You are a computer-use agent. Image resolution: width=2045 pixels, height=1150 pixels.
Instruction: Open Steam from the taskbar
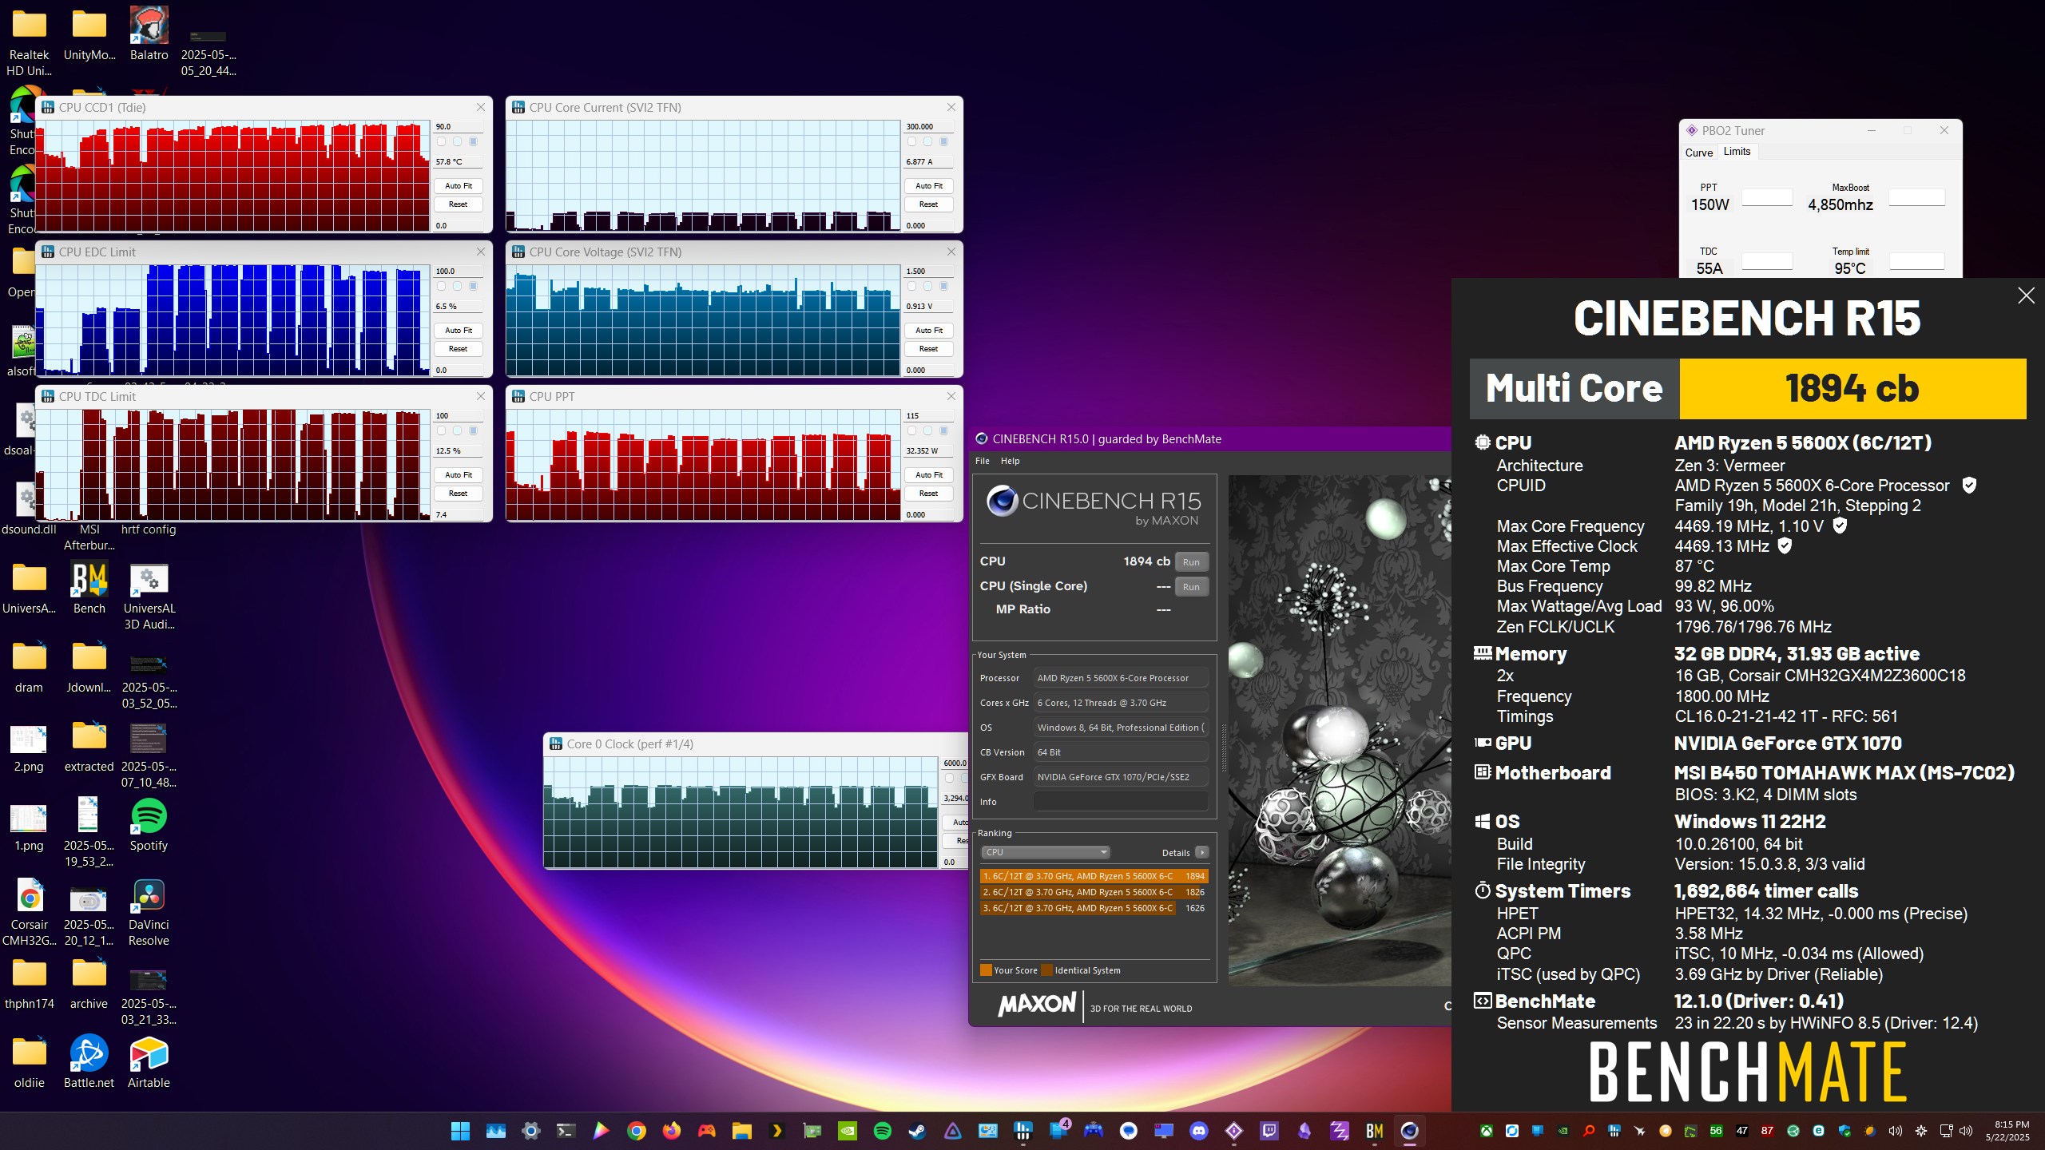coord(917,1131)
